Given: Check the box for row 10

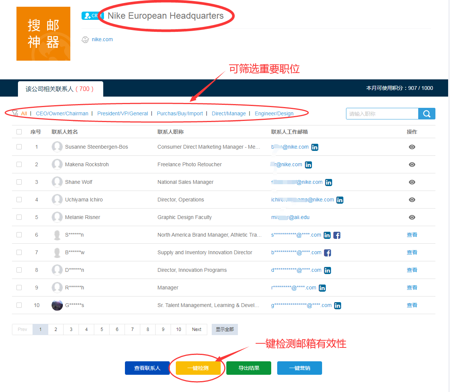Looking at the screenshot, I should point(19,305).
